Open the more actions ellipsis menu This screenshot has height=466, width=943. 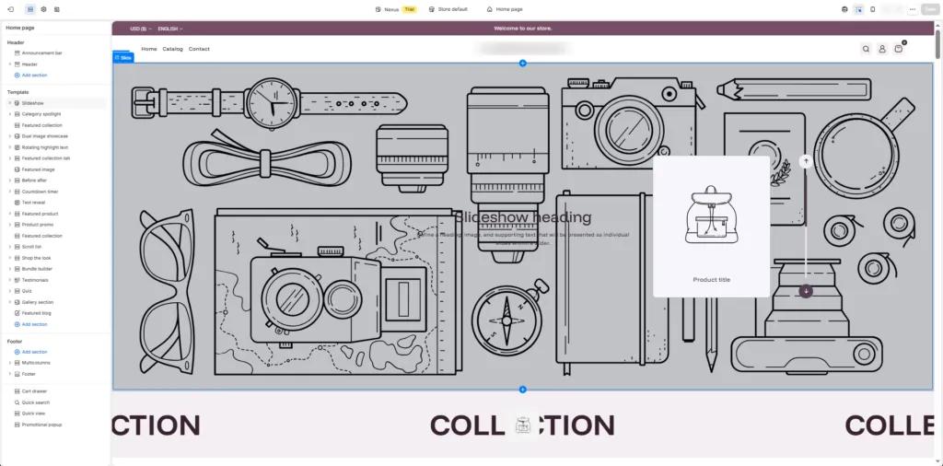click(x=913, y=9)
